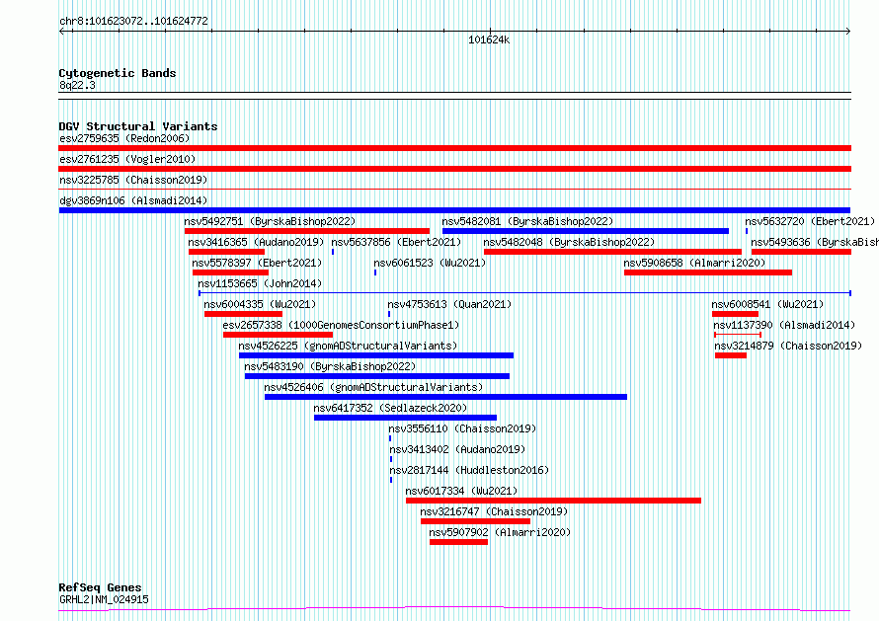The width and height of the screenshot is (879, 621).
Task: Click the red bar under nsv5907902
Action: tap(458, 542)
